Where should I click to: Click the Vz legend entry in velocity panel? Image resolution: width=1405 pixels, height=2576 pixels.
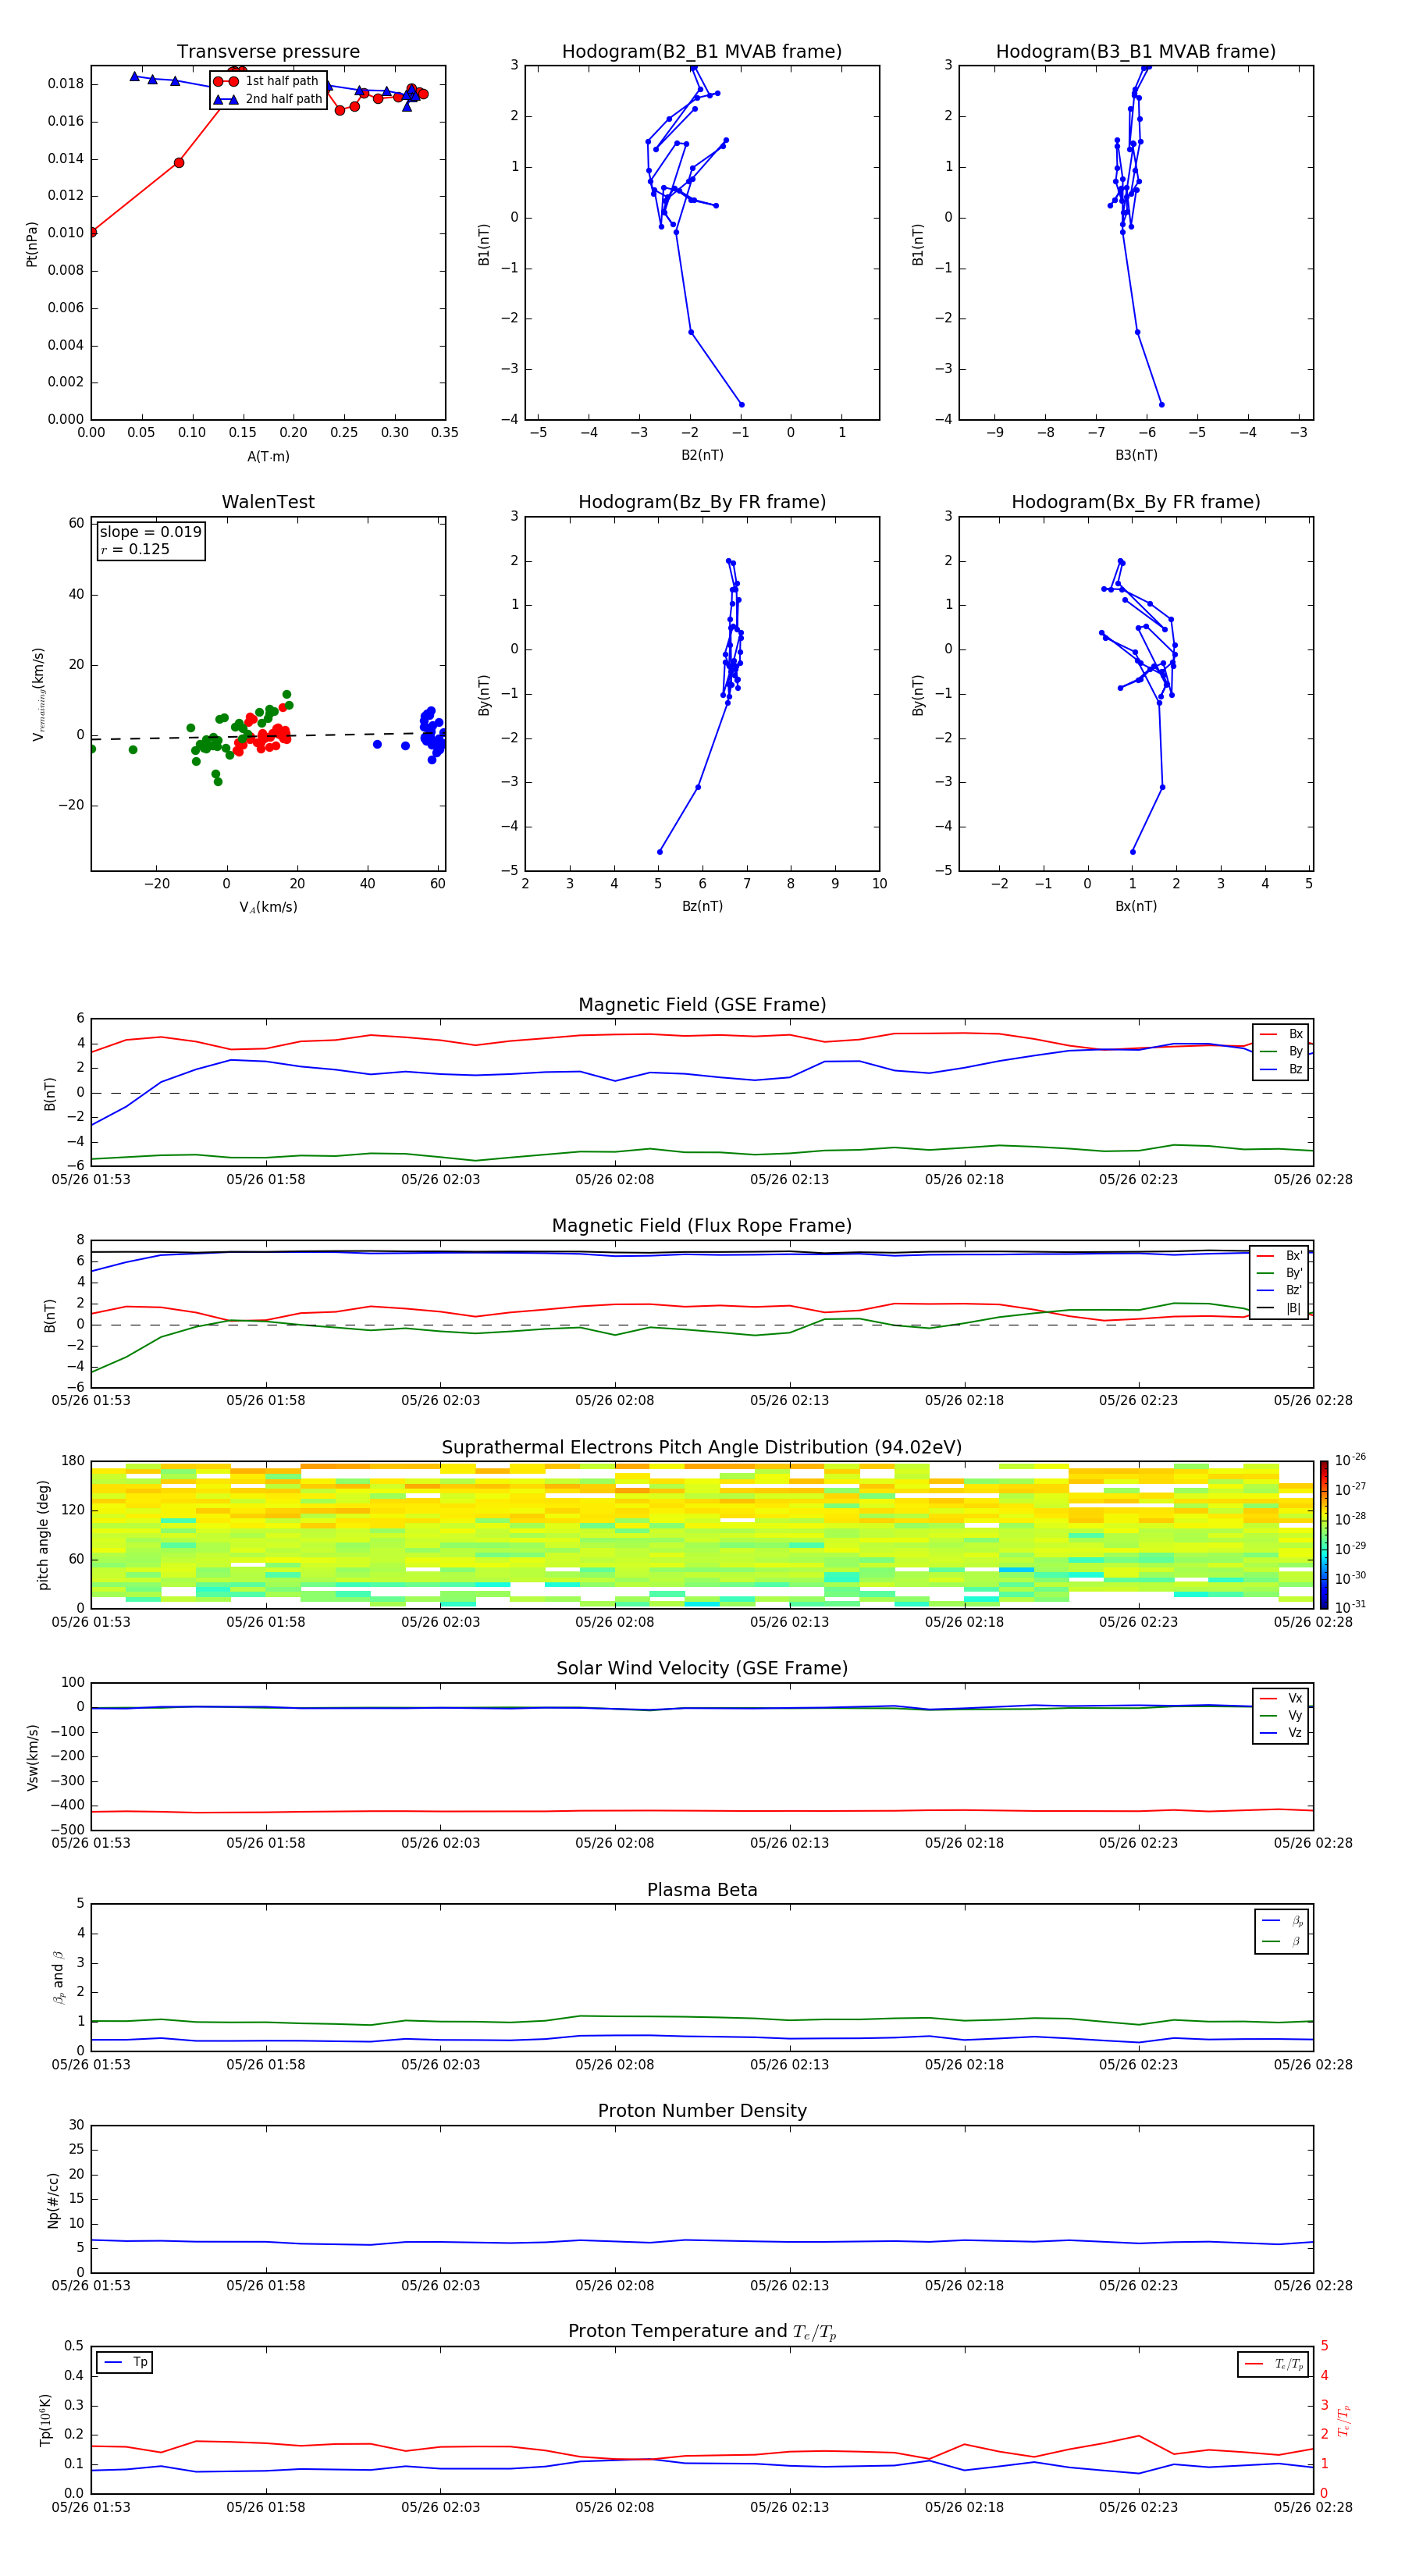click(1281, 1733)
